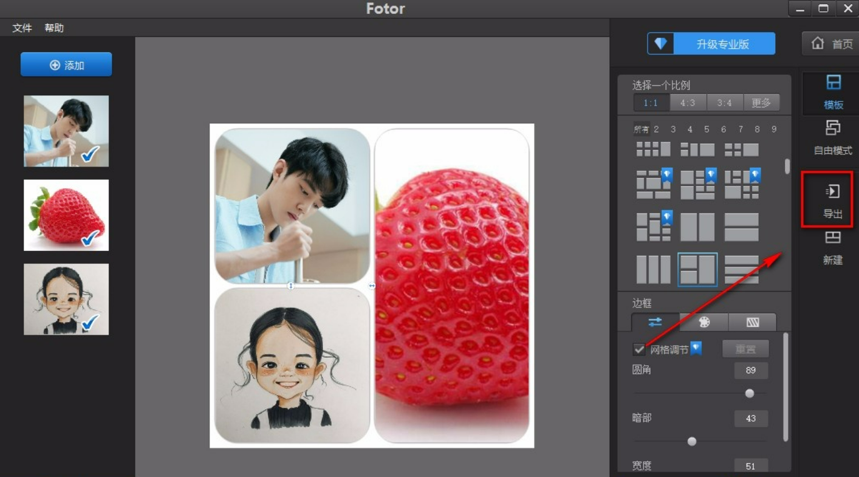Select the strawberry photo thumbnail
The image size is (859, 477).
point(66,215)
